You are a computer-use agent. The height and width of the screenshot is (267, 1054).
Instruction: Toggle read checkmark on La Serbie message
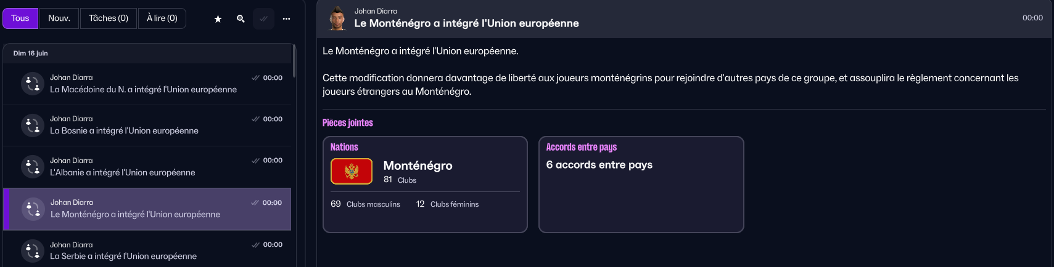[x=255, y=245]
